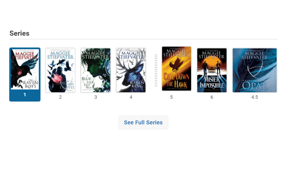Choose The Raven King book cover
The image size is (288, 170).
pyautogui.click(x=131, y=70)
